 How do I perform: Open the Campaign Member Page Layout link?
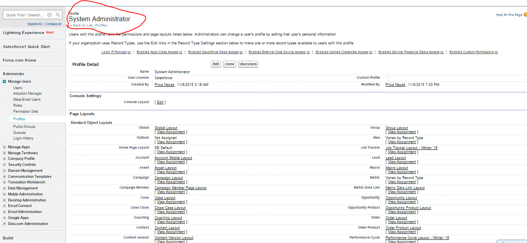point(181,188)
